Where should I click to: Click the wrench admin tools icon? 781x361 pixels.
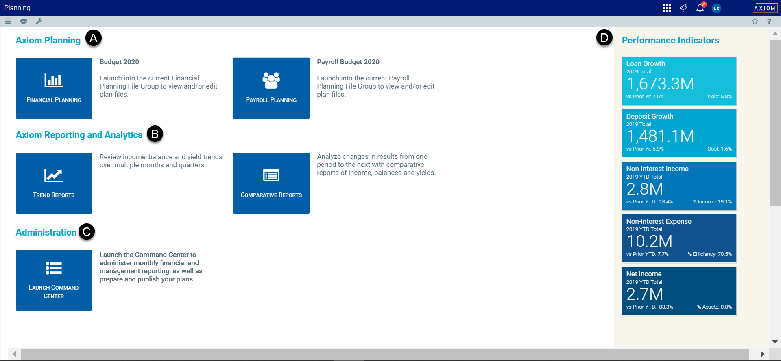click(39, 21)
